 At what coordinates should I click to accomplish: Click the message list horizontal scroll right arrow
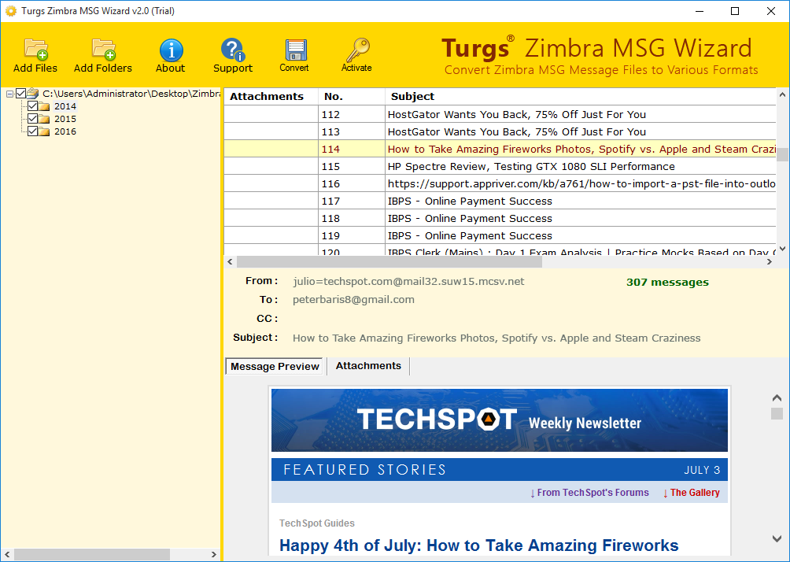click(x=770, y=261)
